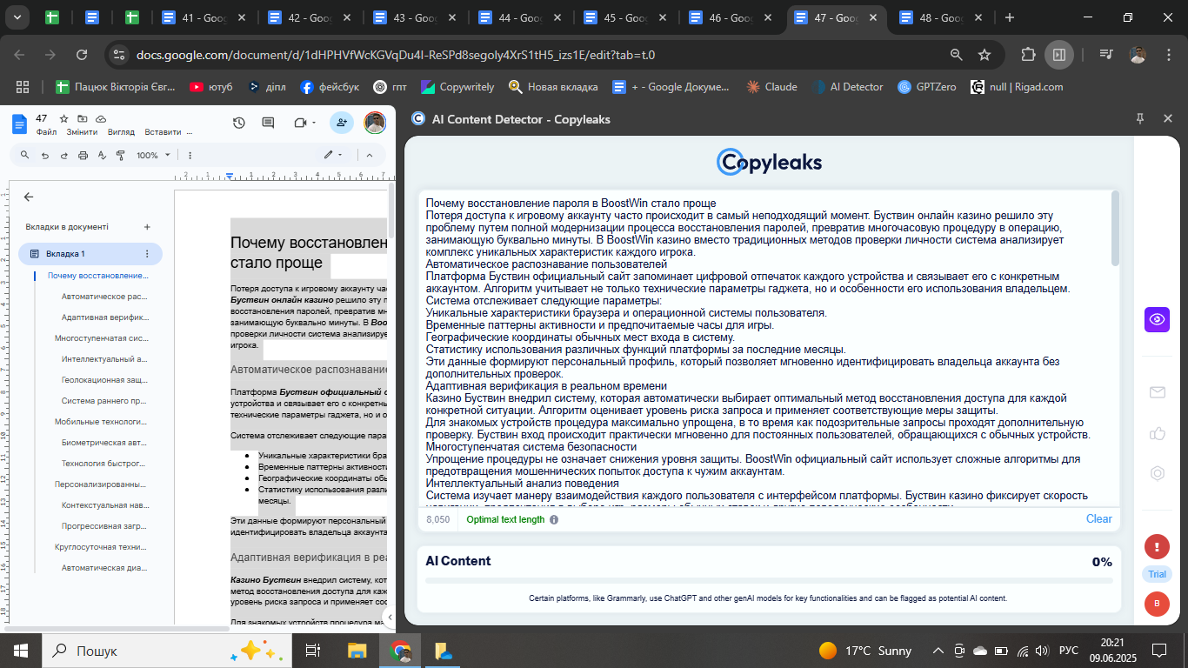Open red alert exclamation icon
The width and height of the screenshot is (1188, 668).
(x=1157, y=547)
